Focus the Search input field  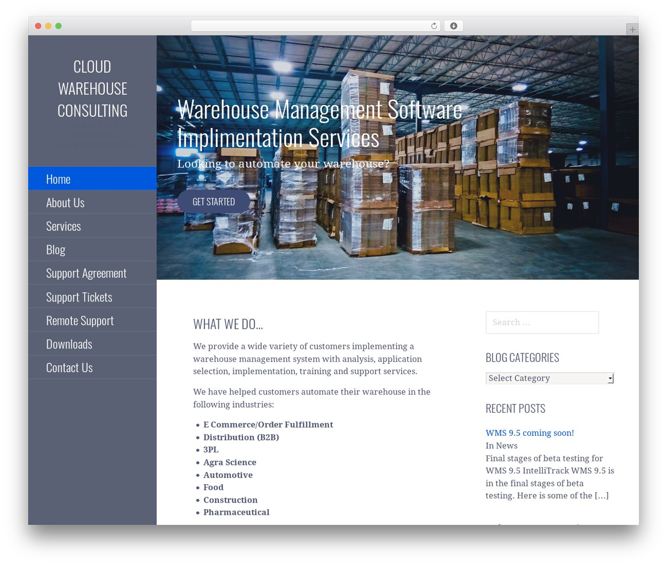pos(542,323)
